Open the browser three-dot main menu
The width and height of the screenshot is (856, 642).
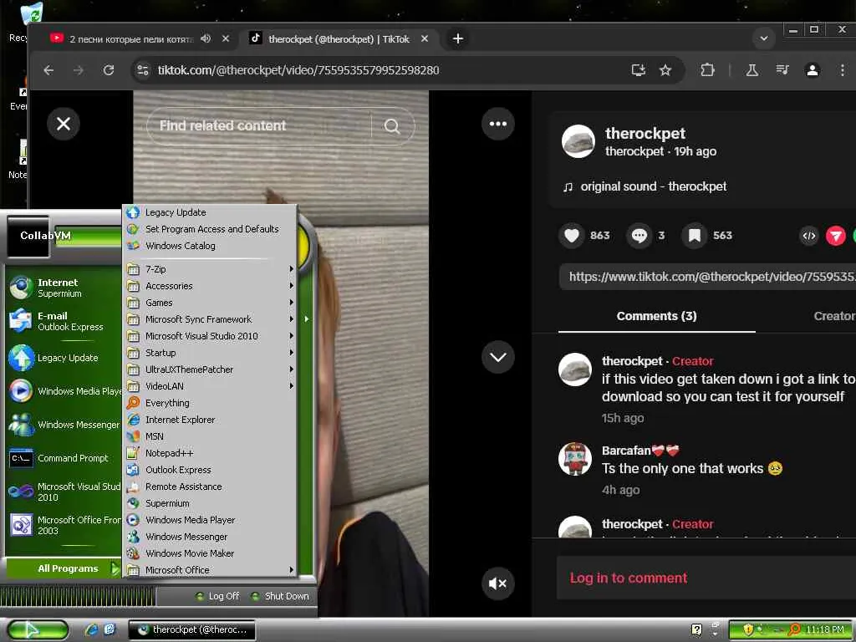[x=843, y=70]
